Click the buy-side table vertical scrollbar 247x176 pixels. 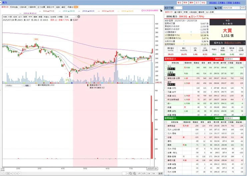(244, 90)
